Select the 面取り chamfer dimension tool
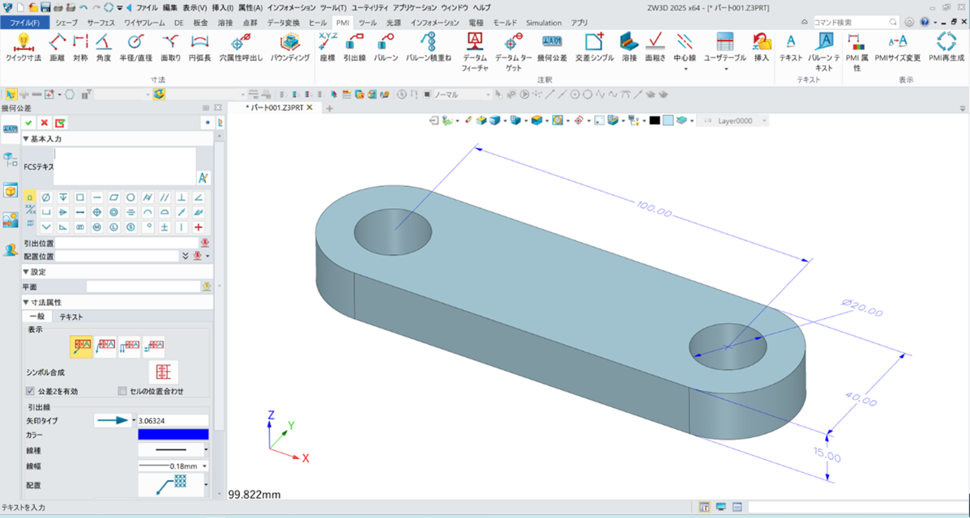Viewport: 970px width, 518px height. pyautogui.click(x=170, y=48)
